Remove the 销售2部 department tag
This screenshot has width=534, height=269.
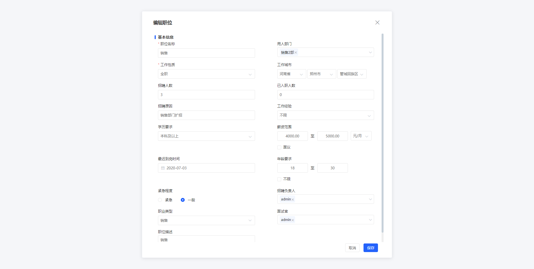click(x=296, y=52)
